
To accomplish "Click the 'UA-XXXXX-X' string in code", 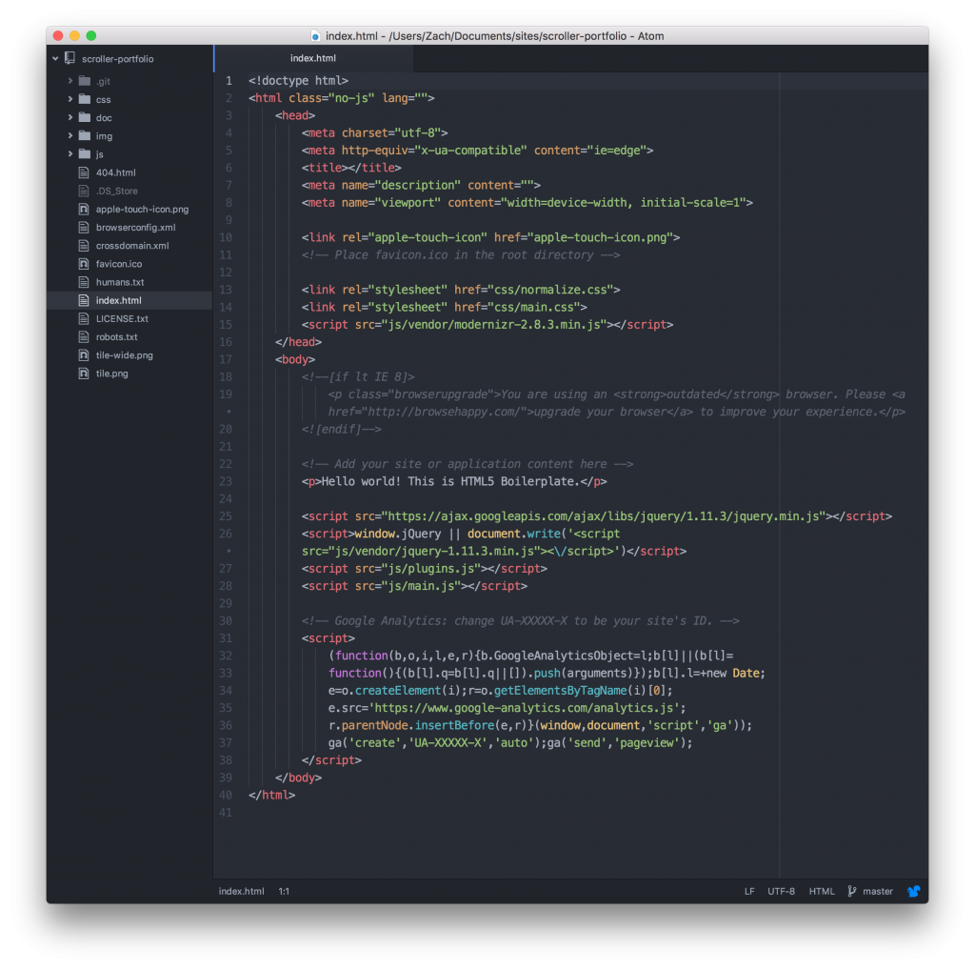I will (448, 743).
